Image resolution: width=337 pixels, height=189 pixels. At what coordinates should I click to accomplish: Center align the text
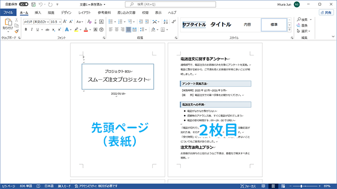(117, 30)
